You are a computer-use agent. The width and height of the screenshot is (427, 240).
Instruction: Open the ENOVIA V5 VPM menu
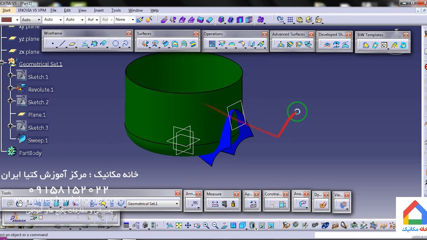32,10
